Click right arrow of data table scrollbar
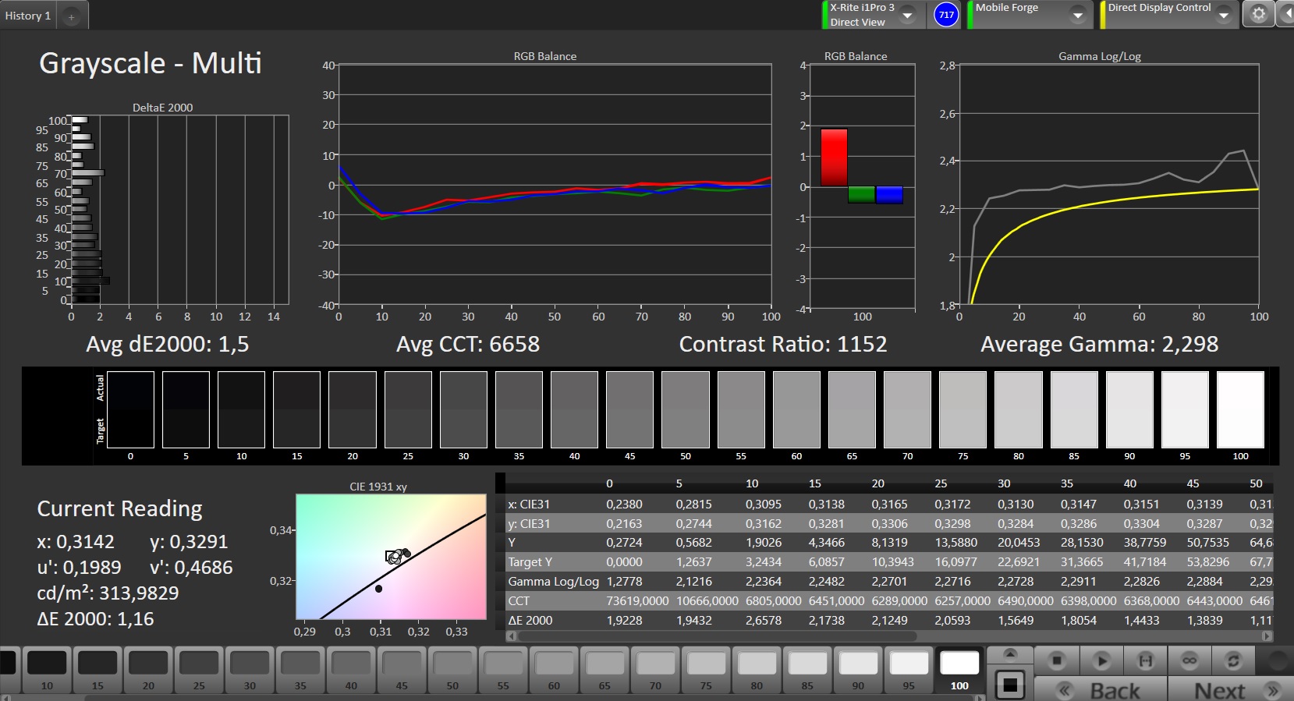Image resolution: width=1294 pixels, height=701 pixels. point(1267,636)
